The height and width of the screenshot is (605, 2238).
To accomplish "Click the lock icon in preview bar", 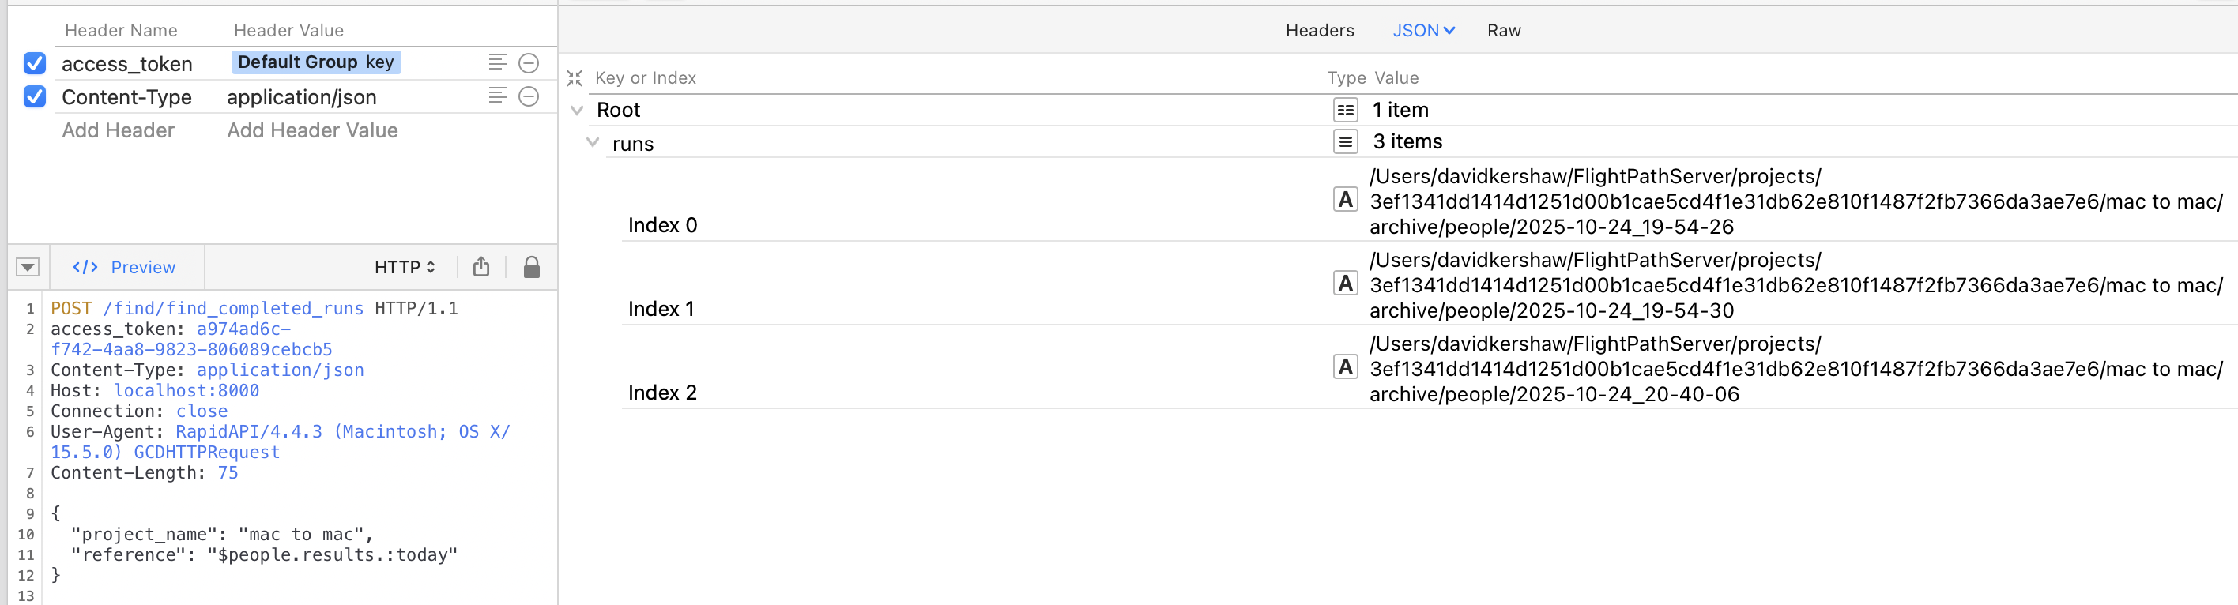I will (x=532, y=267).
